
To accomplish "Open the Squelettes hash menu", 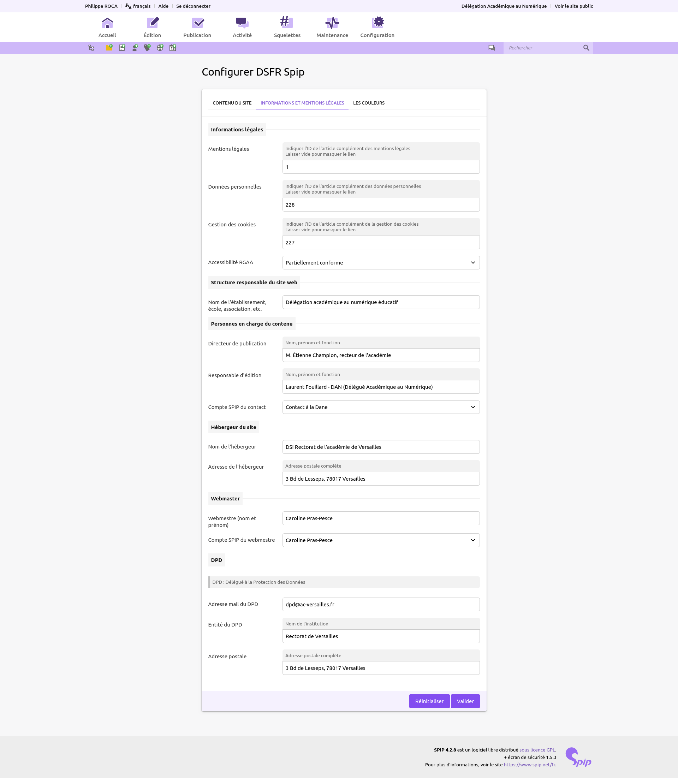I will point(287,27).
